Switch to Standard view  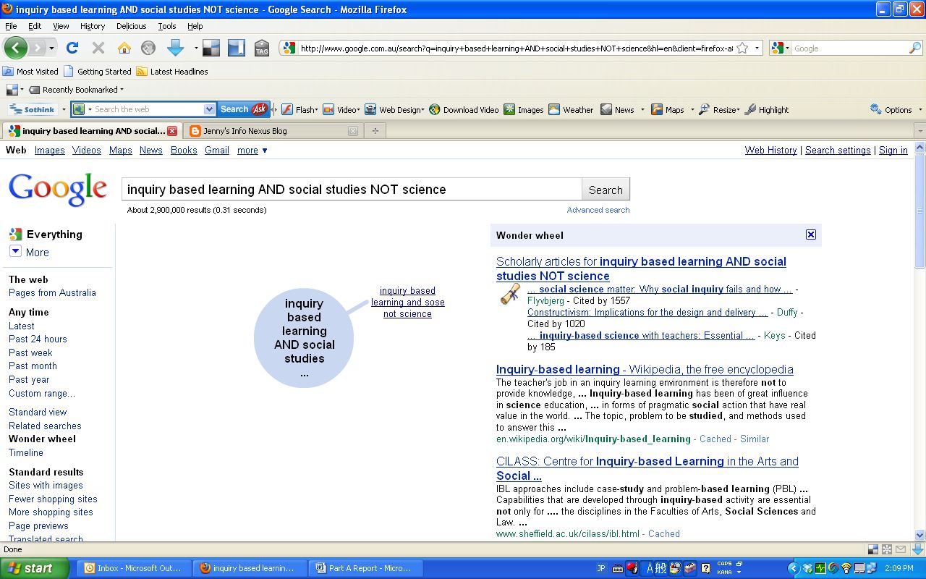[38, 412]
